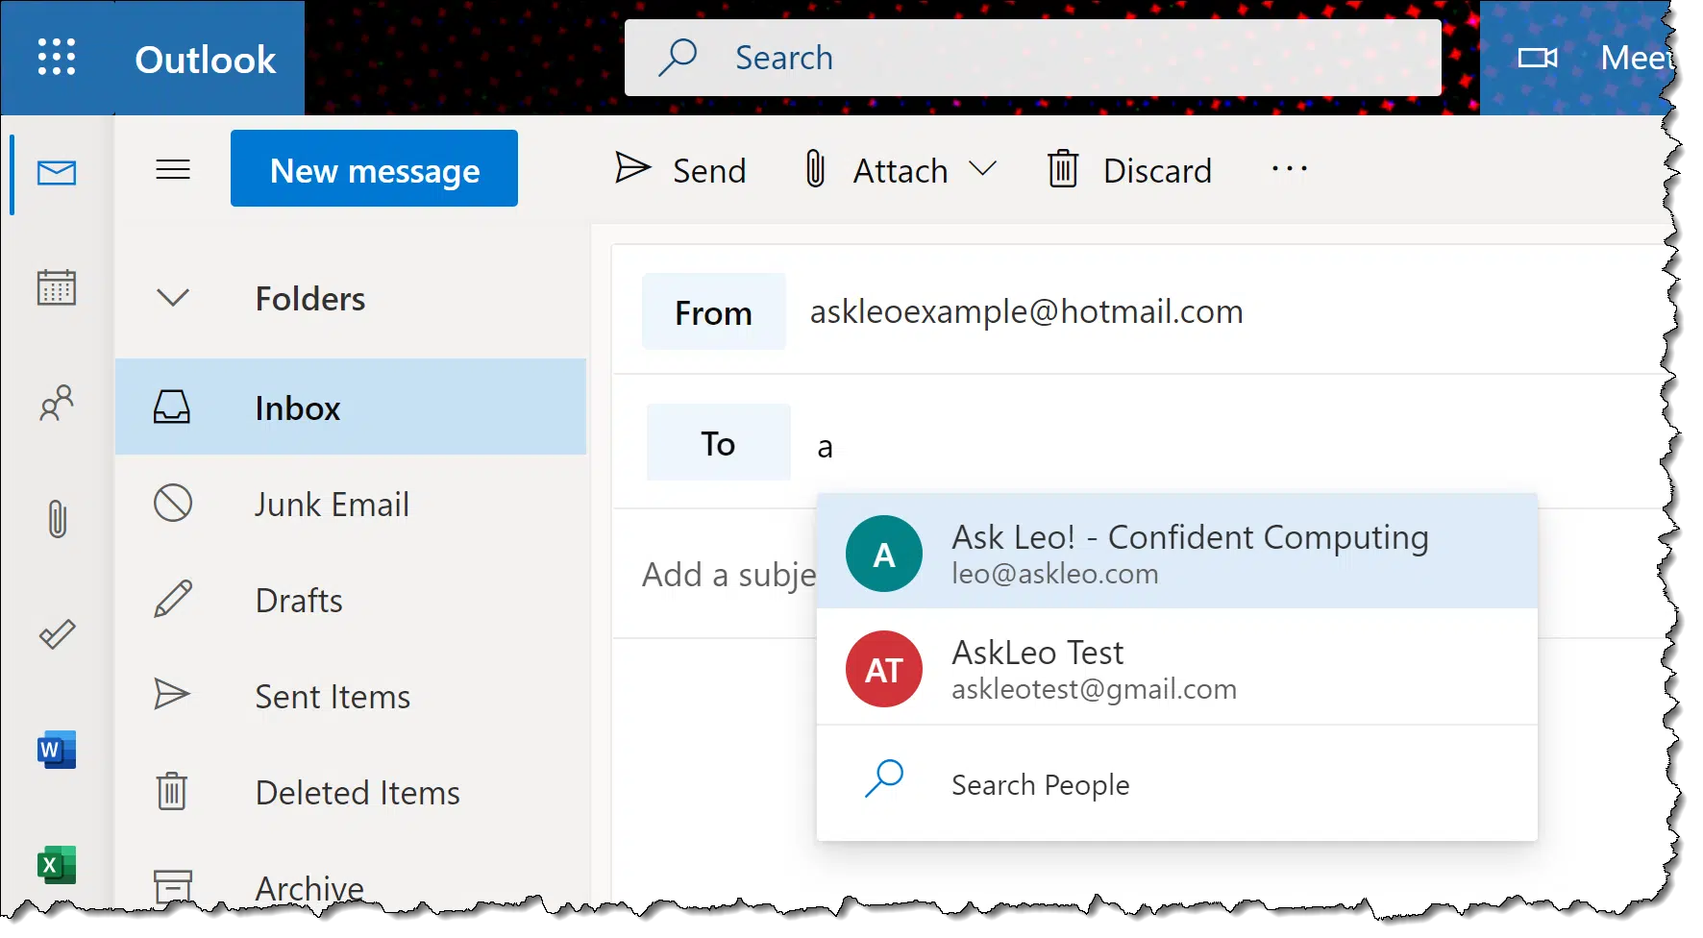Launch Word from the left rail

pyautogui.click(x=57, y=750)
